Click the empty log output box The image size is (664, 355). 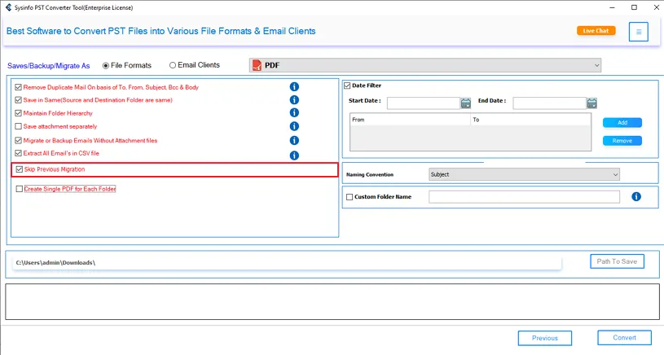click(x=332, y=302)
